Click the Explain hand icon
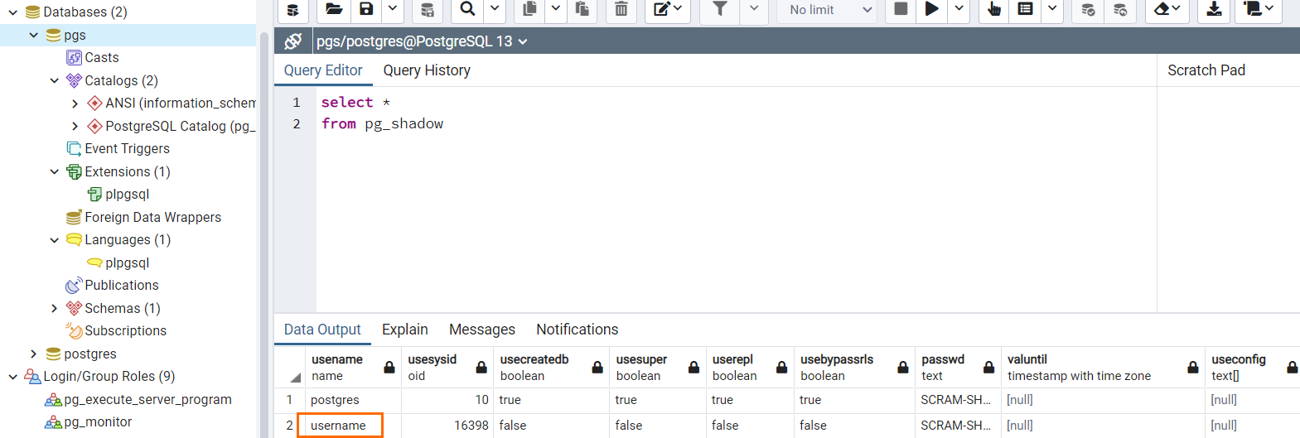 point(994,9)
